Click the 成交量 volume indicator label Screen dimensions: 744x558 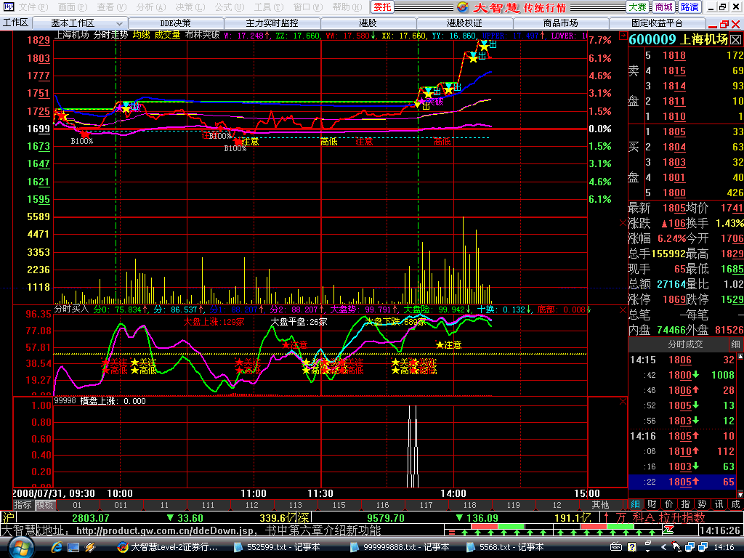coord(167,34)
